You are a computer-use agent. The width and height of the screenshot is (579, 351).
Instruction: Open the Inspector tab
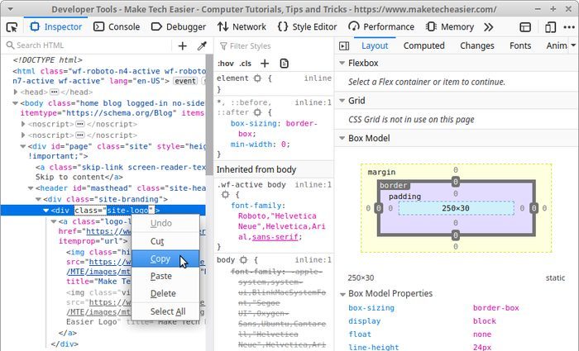click(x=56, y=27)
